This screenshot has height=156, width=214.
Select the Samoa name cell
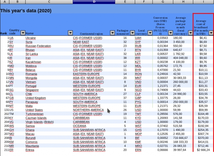coord(49,126)
